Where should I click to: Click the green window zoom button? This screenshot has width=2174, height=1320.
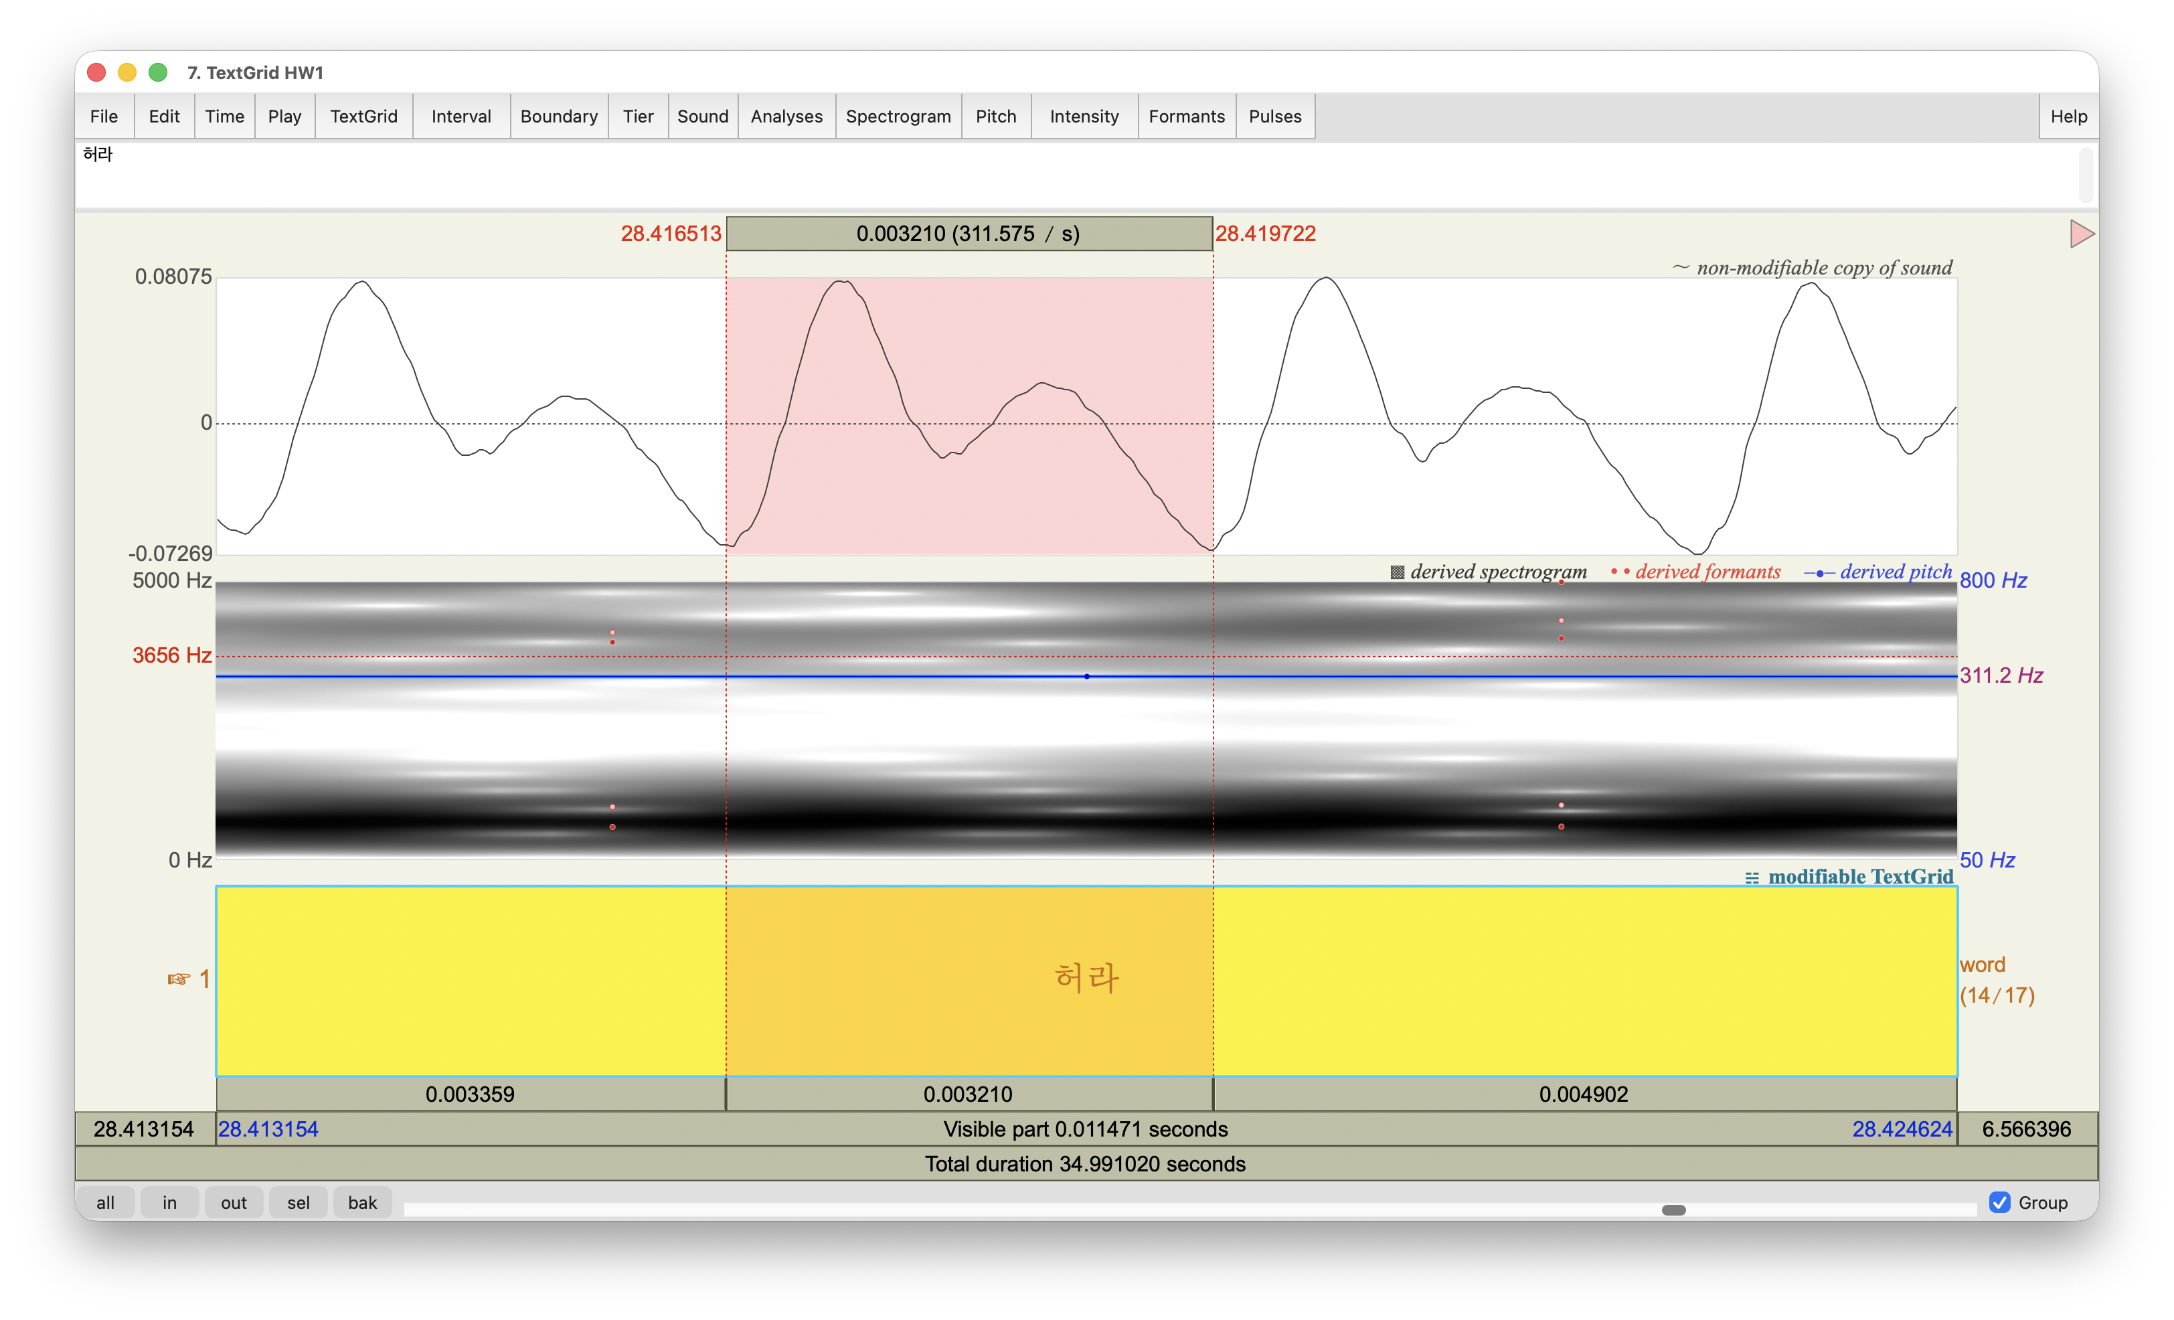158,72
